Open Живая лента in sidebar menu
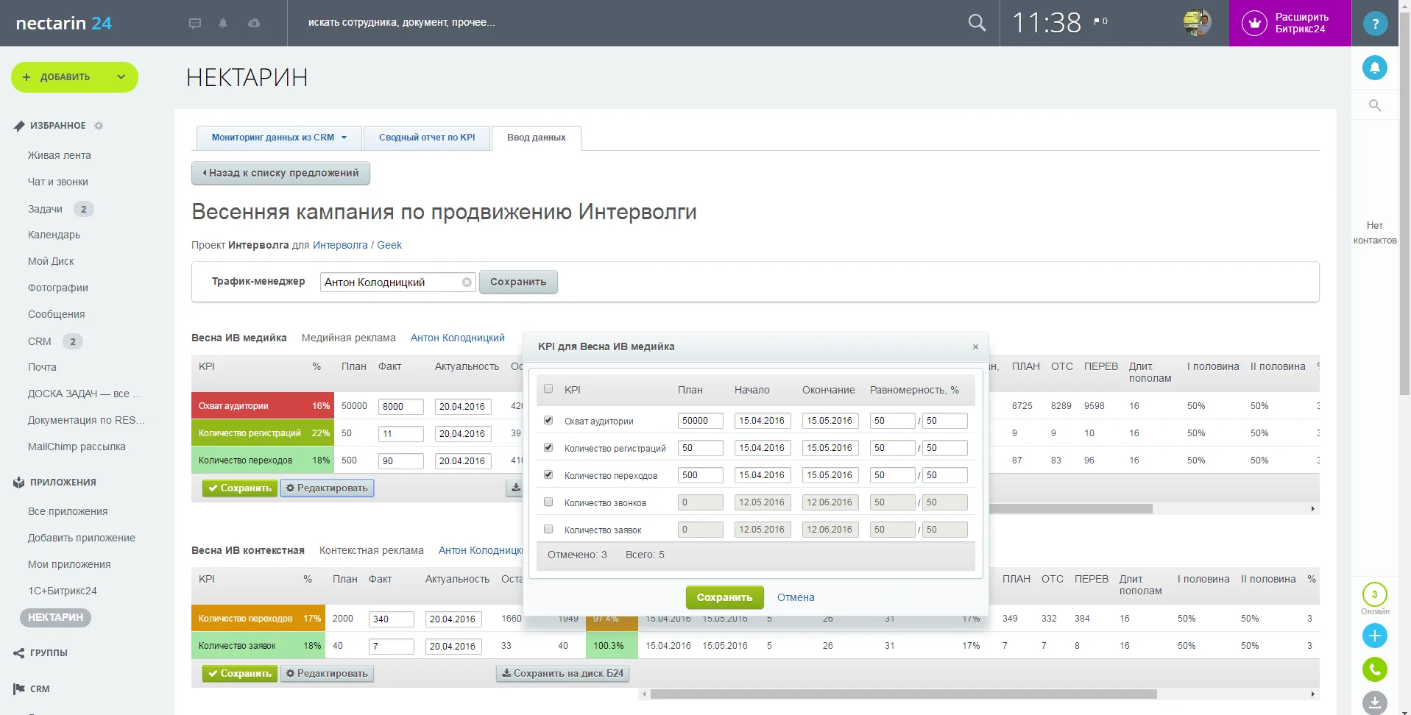 (60, 155)
